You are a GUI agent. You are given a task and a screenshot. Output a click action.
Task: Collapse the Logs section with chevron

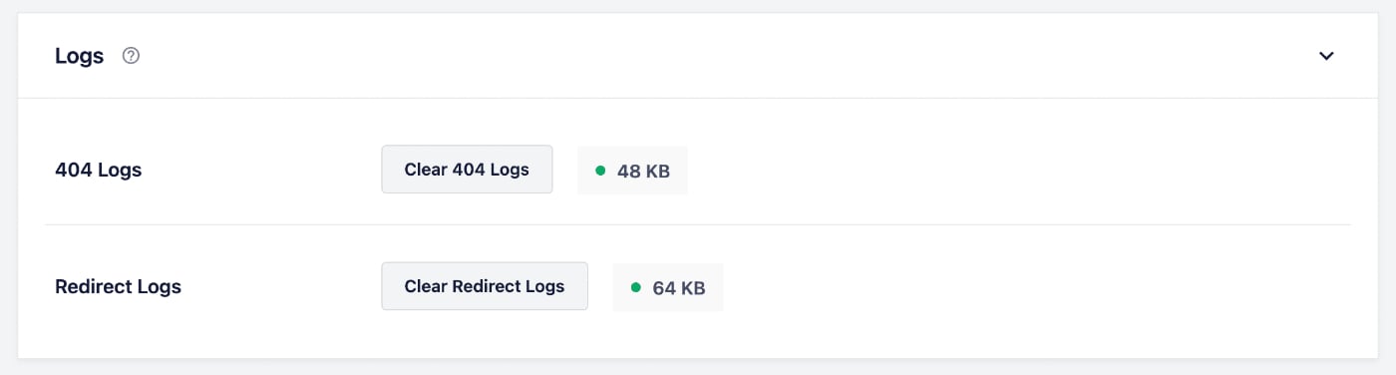click(x=1326, y=56)
